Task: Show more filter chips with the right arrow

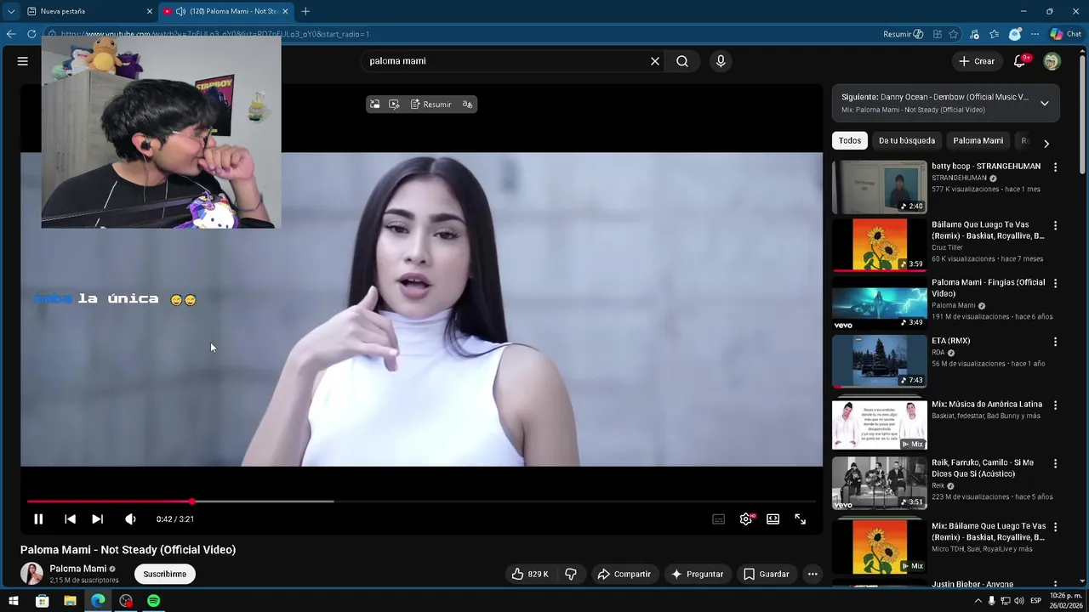Action: tap(1046, 144)
